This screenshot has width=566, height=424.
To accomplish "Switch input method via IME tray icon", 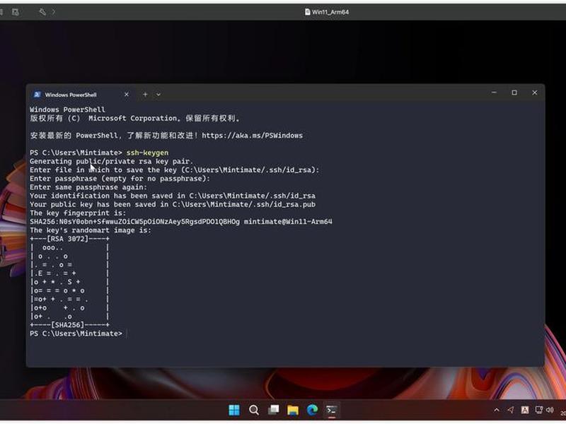I will click(x=525, y=410).
